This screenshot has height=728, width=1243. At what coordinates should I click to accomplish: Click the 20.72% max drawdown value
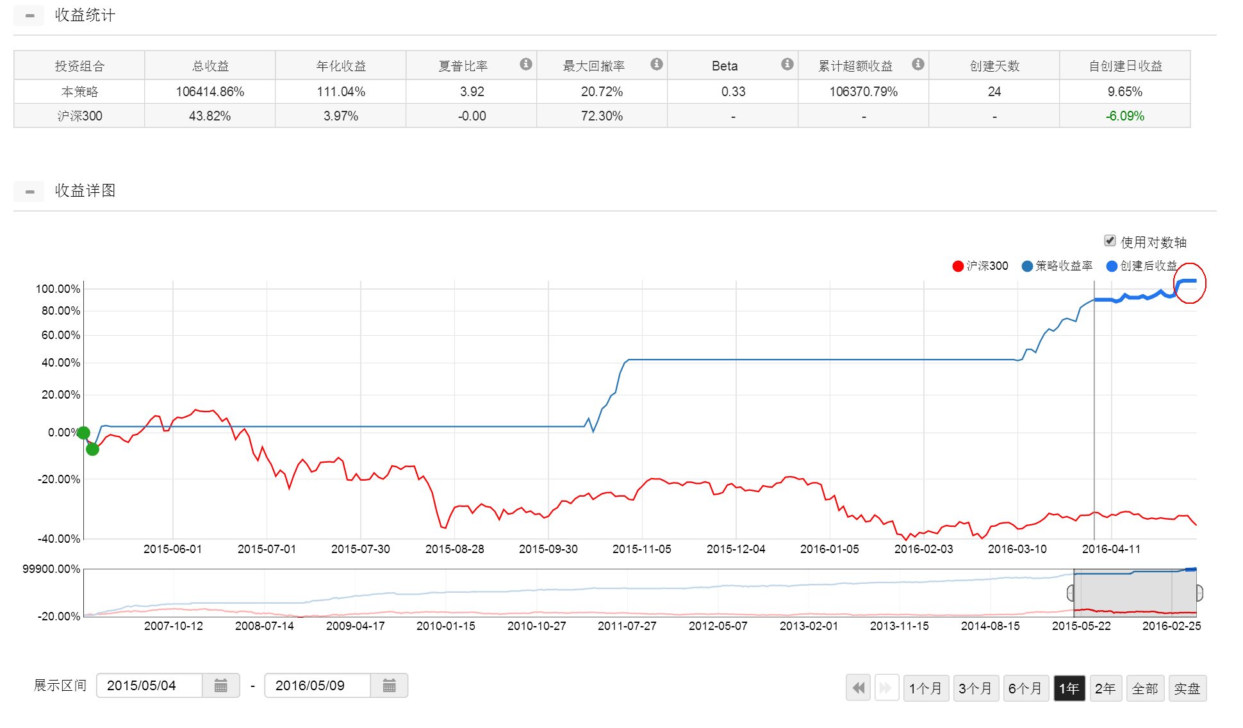(x=602, y=92)
